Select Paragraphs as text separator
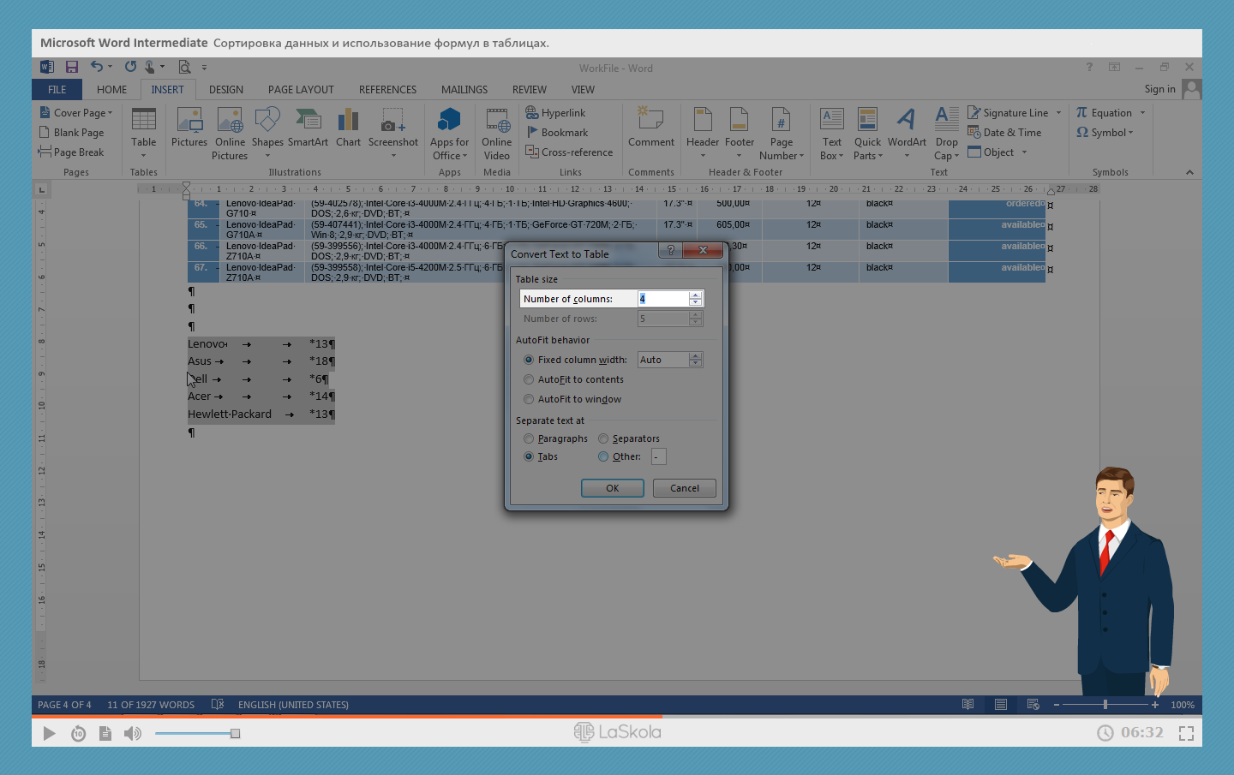1234x775 pixels. (x=529, y=438)
